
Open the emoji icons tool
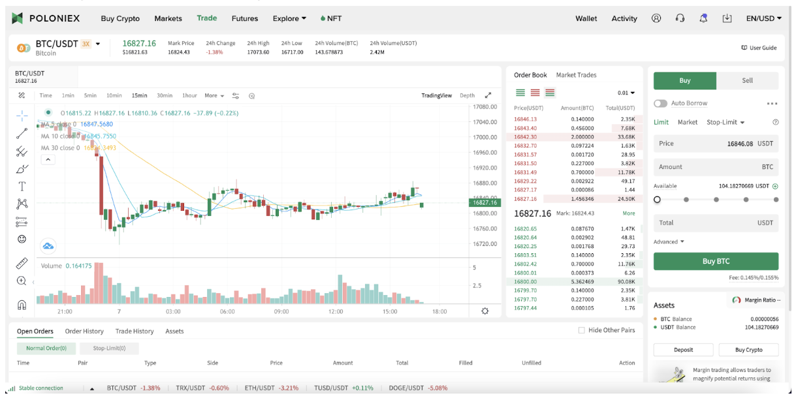click(x=22, y=240)
